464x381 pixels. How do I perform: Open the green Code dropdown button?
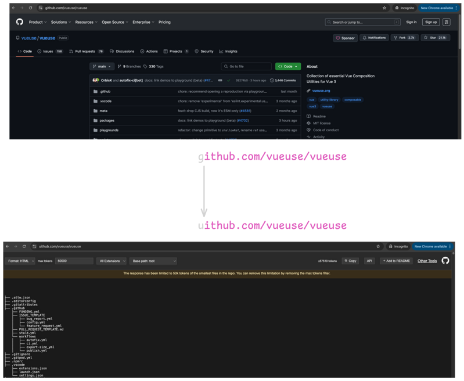point(288,66)
